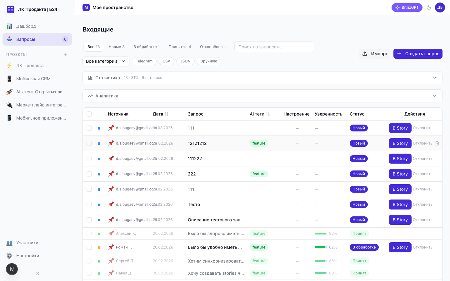Expand the Аналитика section

(262, 96)
